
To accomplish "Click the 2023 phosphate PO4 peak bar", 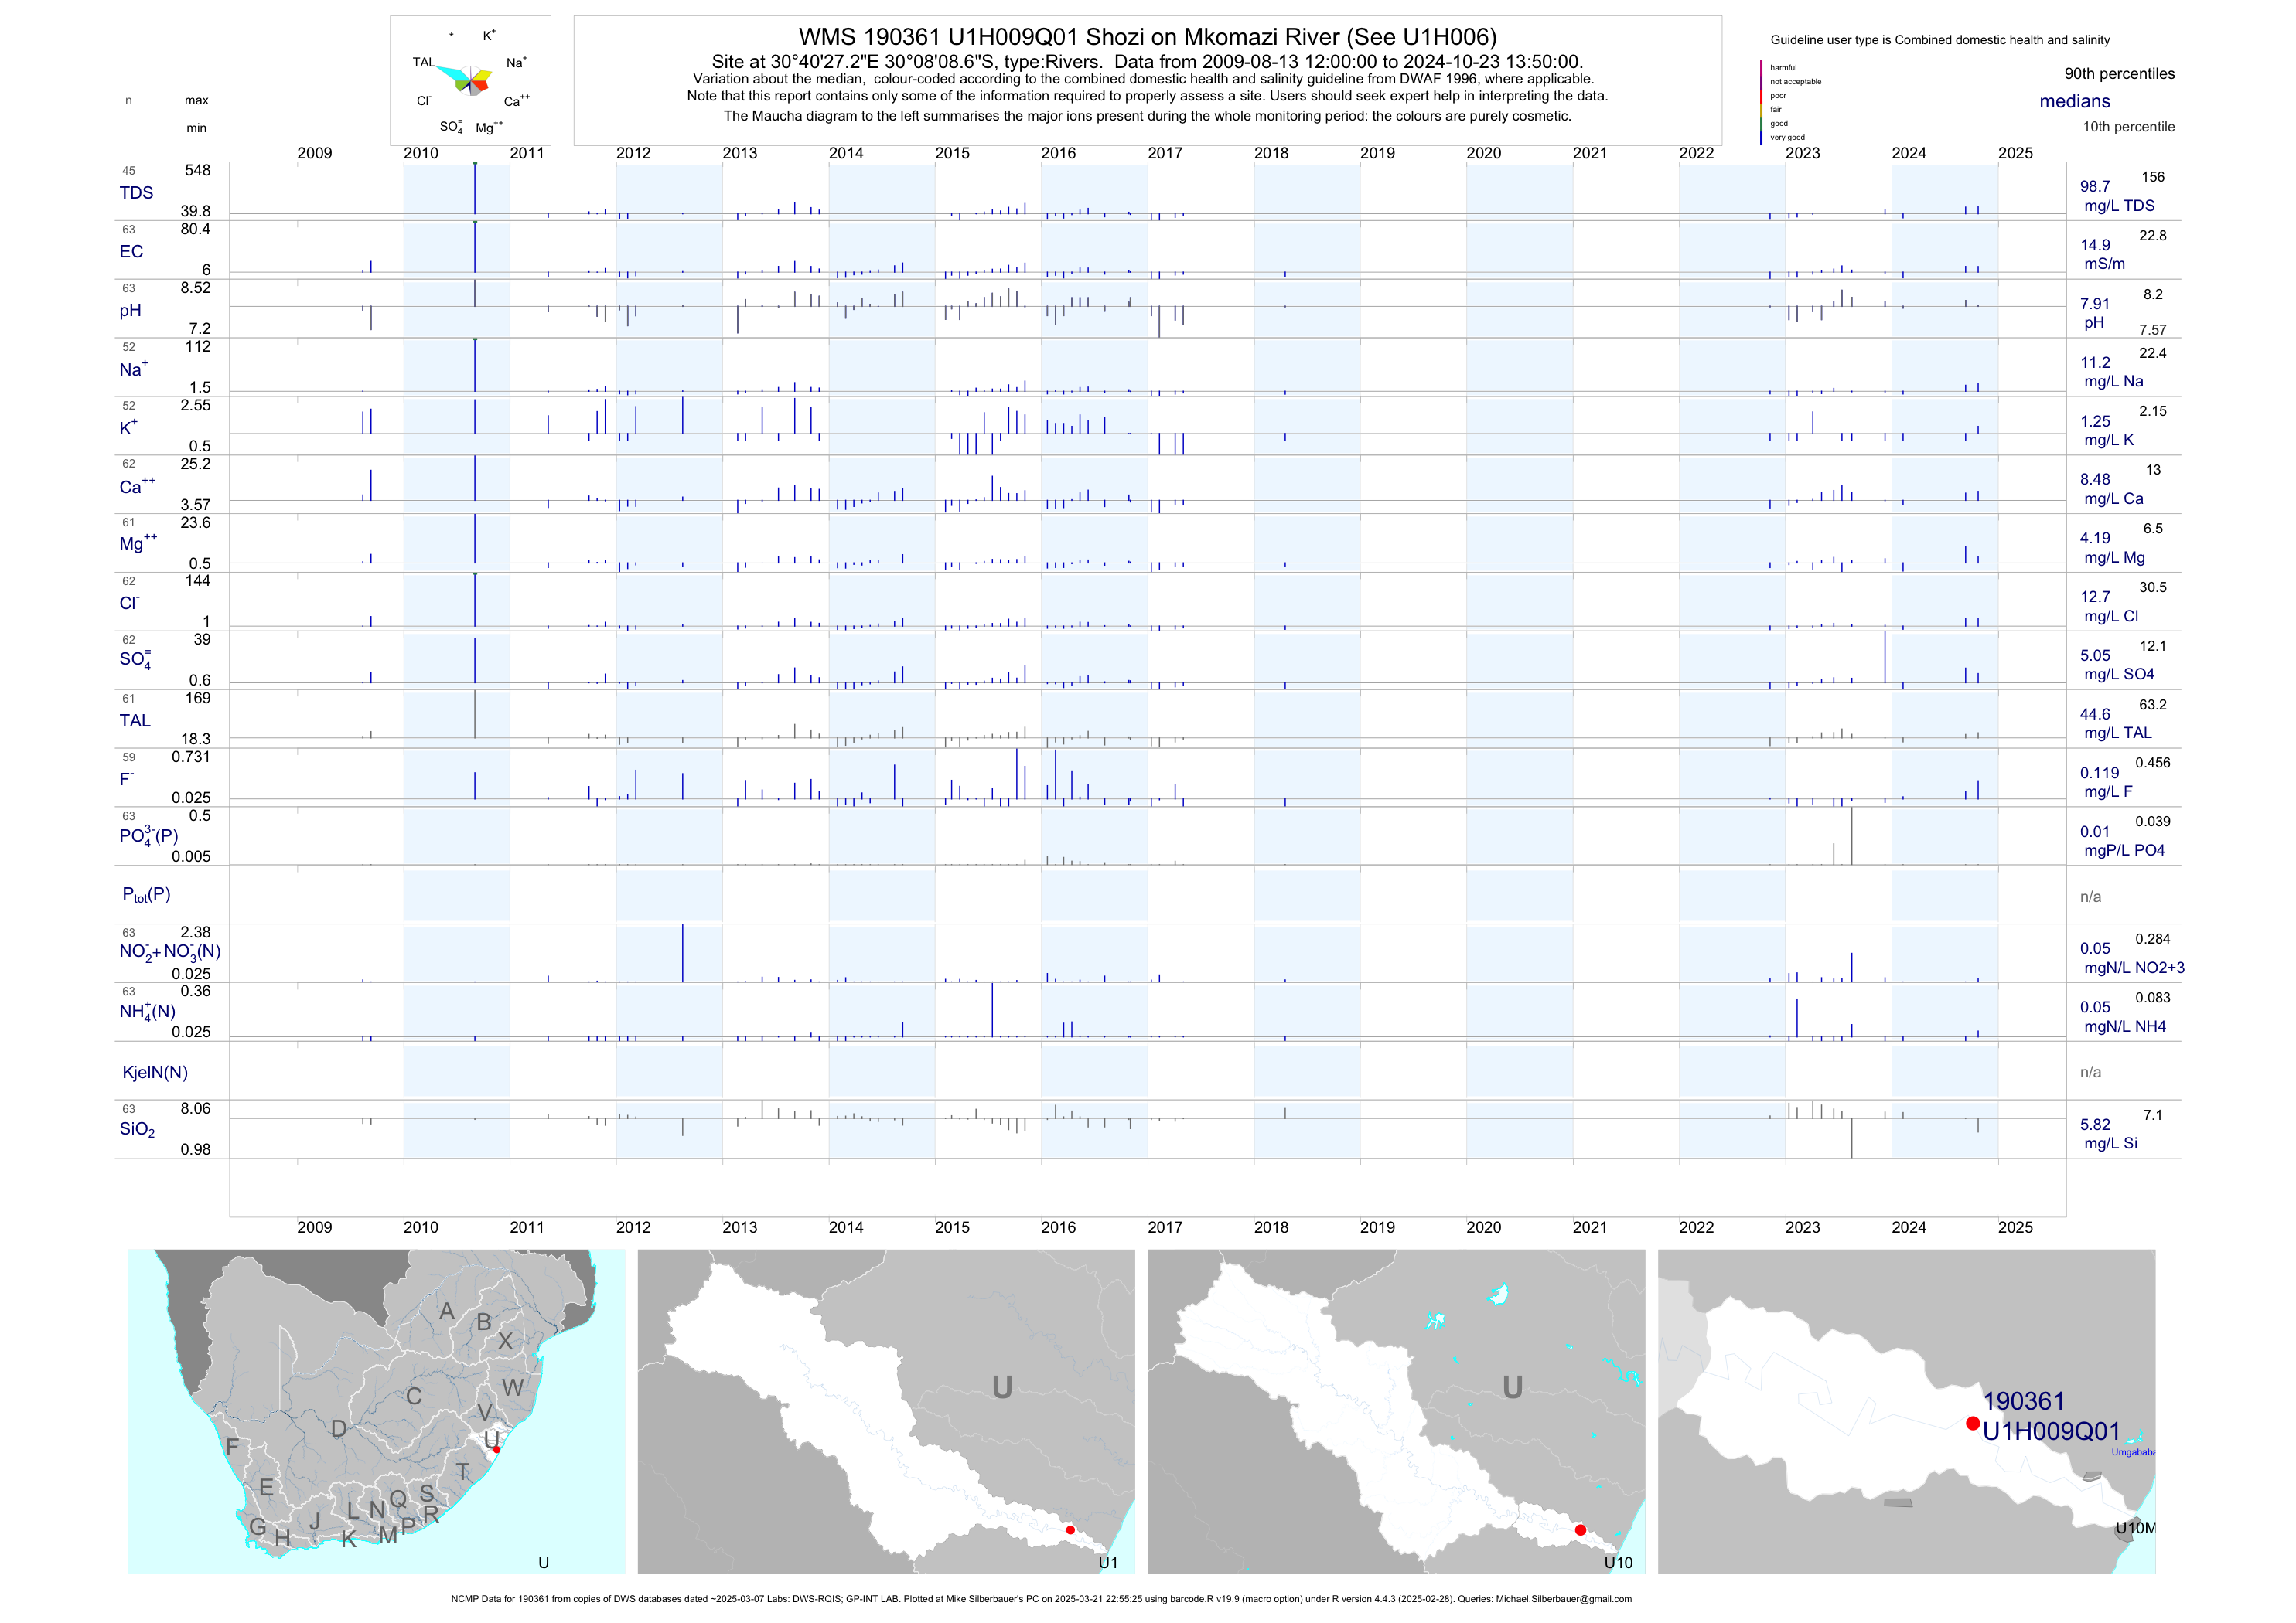I will click(x=1852, y=836).
